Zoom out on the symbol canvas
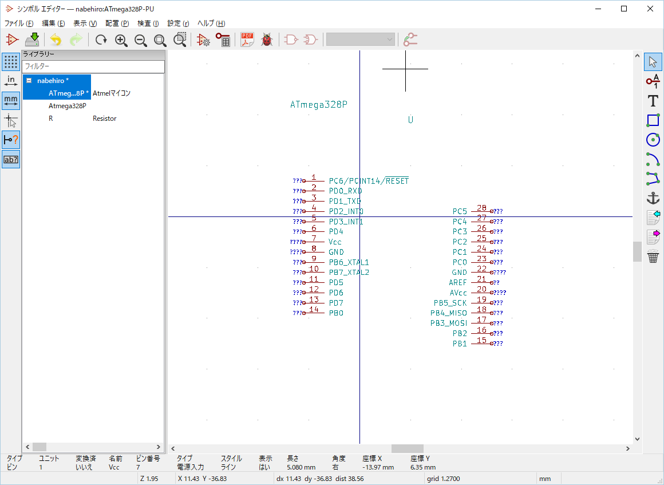Image resolution: width=664 pixels, height=485 pixels. pyautogui.click(x=141, y=40)
